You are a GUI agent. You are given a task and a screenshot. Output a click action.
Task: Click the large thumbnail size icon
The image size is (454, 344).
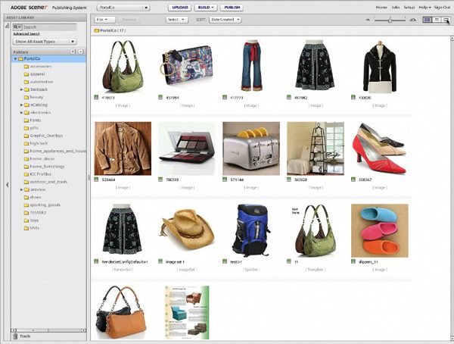[x=412, y=20]
